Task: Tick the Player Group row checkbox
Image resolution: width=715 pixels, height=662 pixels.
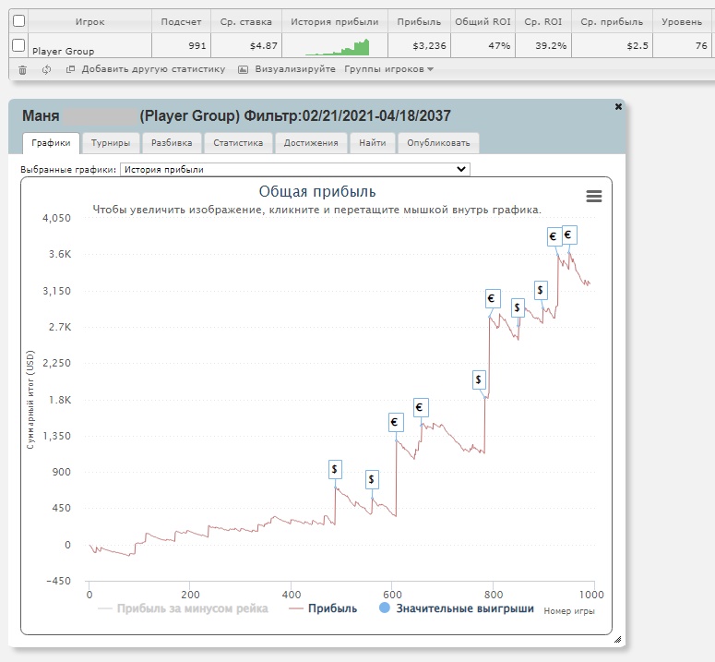Action: point(18,45)
